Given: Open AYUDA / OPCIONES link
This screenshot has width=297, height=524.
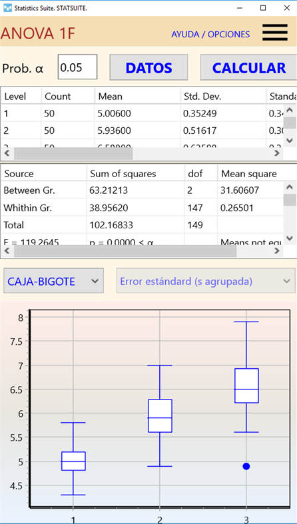Looking at the screenshot, I should coord(210,34).
